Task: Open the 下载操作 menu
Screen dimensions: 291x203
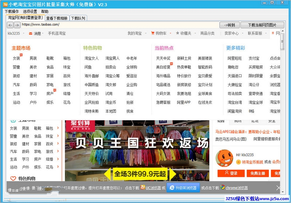Action: pos(12,12)
